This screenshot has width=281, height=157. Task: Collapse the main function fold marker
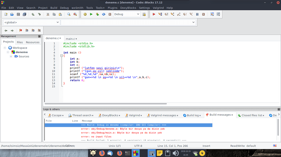62,55
